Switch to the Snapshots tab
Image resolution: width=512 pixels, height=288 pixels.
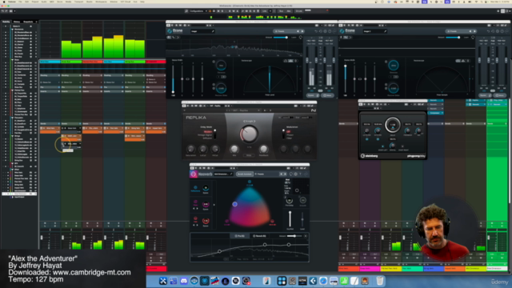[28, 22]
